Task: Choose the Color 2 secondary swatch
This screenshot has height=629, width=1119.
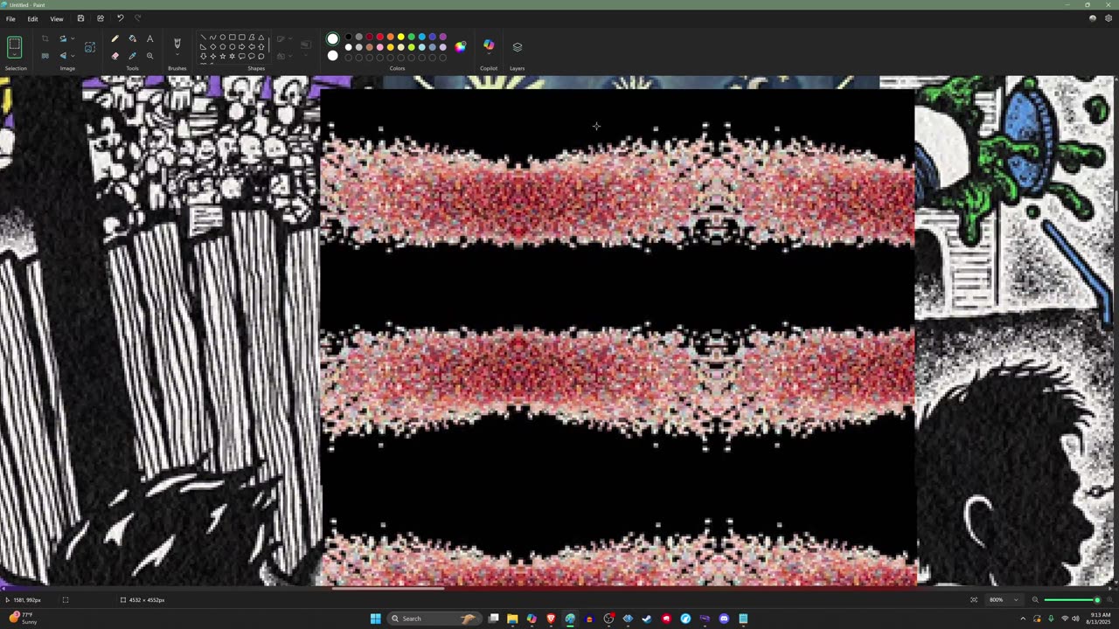Action: (x=332, y=56)
